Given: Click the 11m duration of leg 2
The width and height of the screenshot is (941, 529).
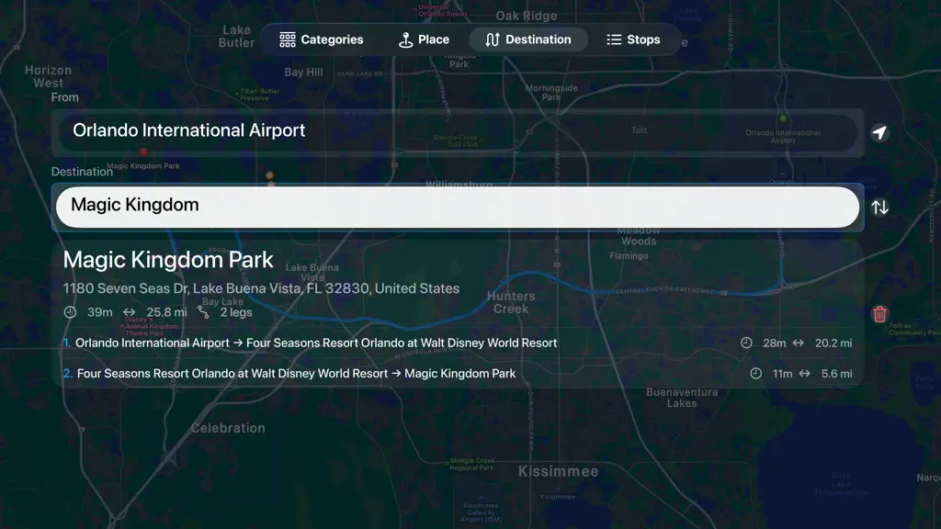Looking at the screenshot, I should [x=782, y=374].
